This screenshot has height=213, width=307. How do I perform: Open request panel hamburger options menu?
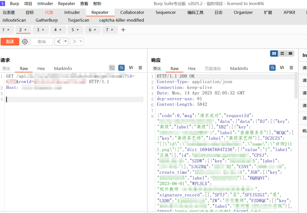(140, 68)
